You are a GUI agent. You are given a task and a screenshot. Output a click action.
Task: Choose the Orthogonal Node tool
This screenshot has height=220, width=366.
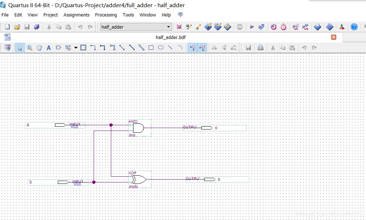pyautogui.click(x=93, y=48)
